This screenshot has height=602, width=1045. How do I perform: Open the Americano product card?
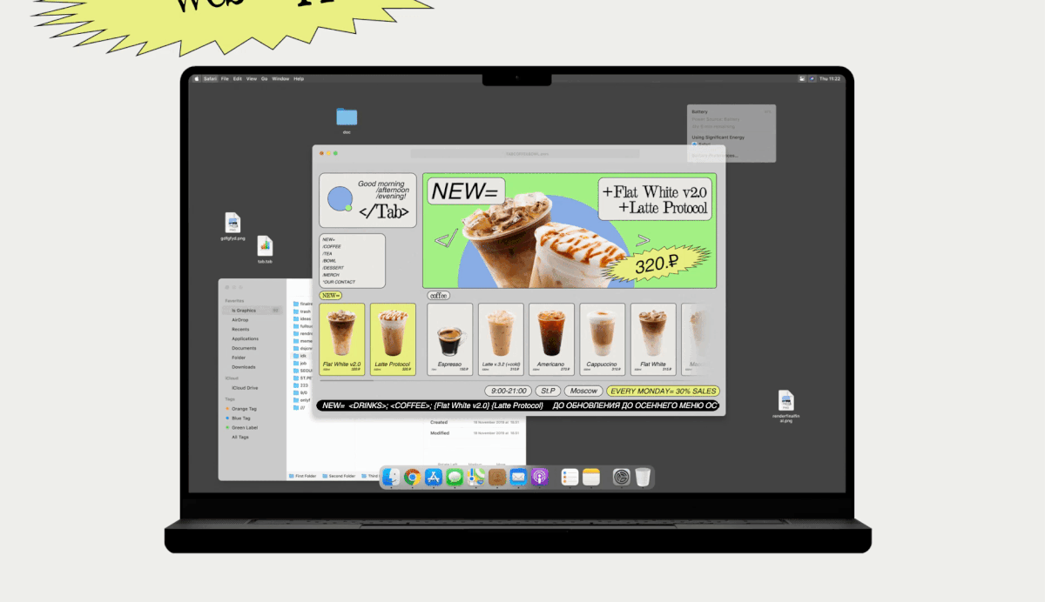coord(551,338)
